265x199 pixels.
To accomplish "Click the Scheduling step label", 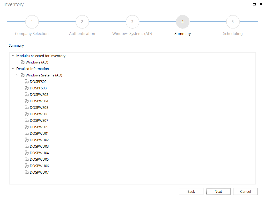I will [x=233, y=34].
